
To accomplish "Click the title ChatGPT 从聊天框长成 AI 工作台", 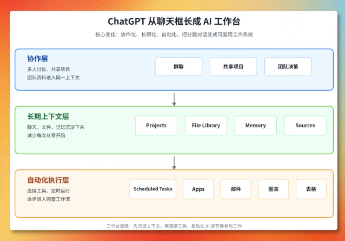I will pos(174,22).
